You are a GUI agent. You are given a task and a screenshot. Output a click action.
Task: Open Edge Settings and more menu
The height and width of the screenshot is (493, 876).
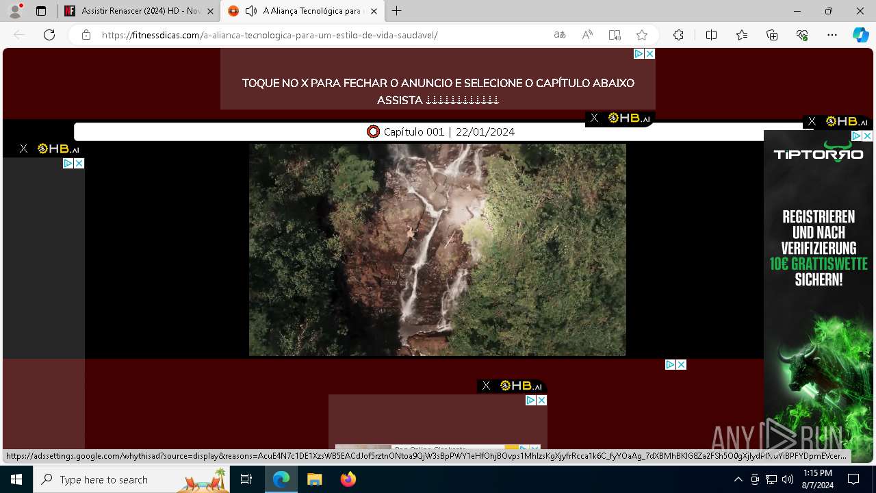pos(832,35)
